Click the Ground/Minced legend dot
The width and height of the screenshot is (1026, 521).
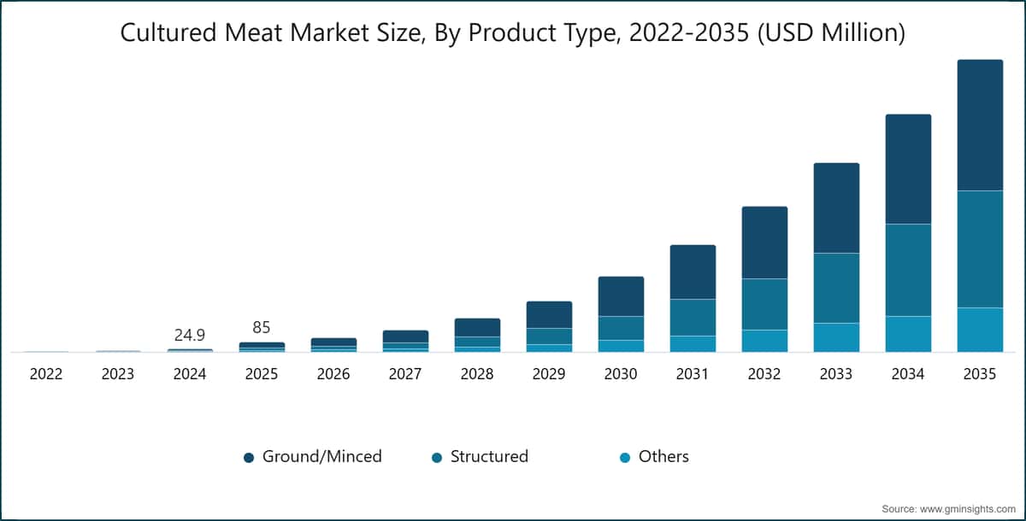coord(249,458)
